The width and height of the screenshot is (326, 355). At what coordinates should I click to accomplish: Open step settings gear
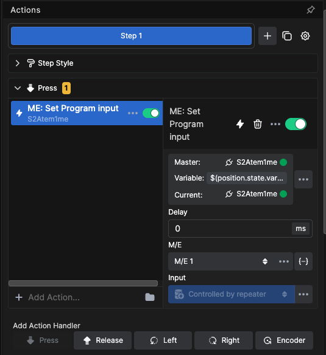[305, 36]
